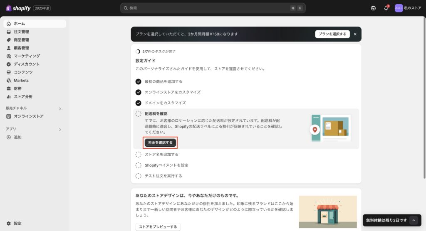Go to 商品管理 in the sidebar
Viewport: 426px width, 231px height.
(21, 40)
